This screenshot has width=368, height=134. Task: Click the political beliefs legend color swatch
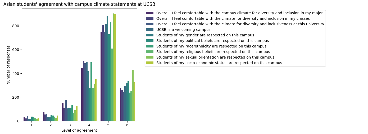point(150,41)
